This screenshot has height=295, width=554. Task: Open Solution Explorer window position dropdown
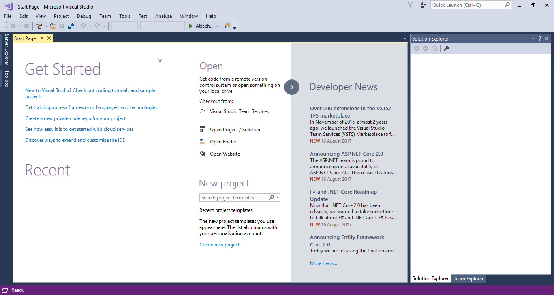[x=533, y=38]
